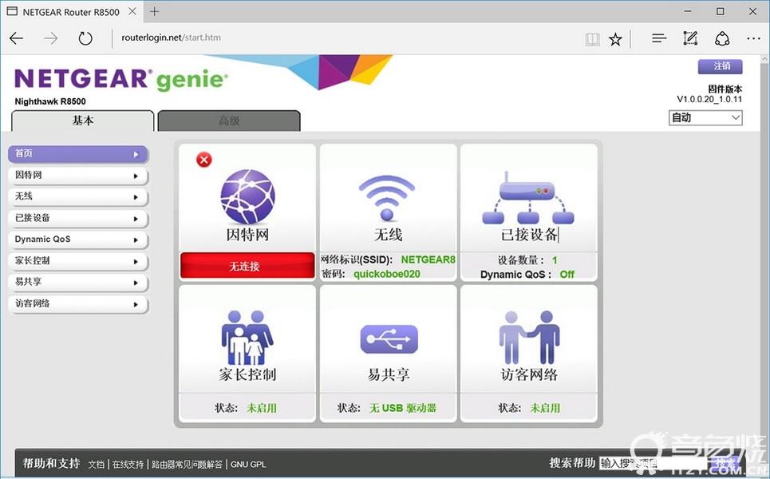Open 访客网络 sidebar menu item

(x=77, y=303)
